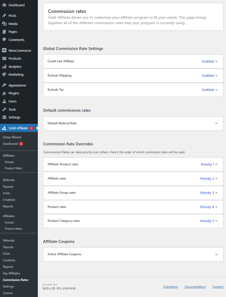This screenshot has height=297, width=226.
Task: Expand the Default Referral Rate row
Action: [x=216, y=123]
